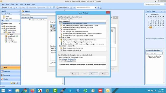Open the Go menu
Viewport: 166px width, 93px height.
[x=17, y=4]
